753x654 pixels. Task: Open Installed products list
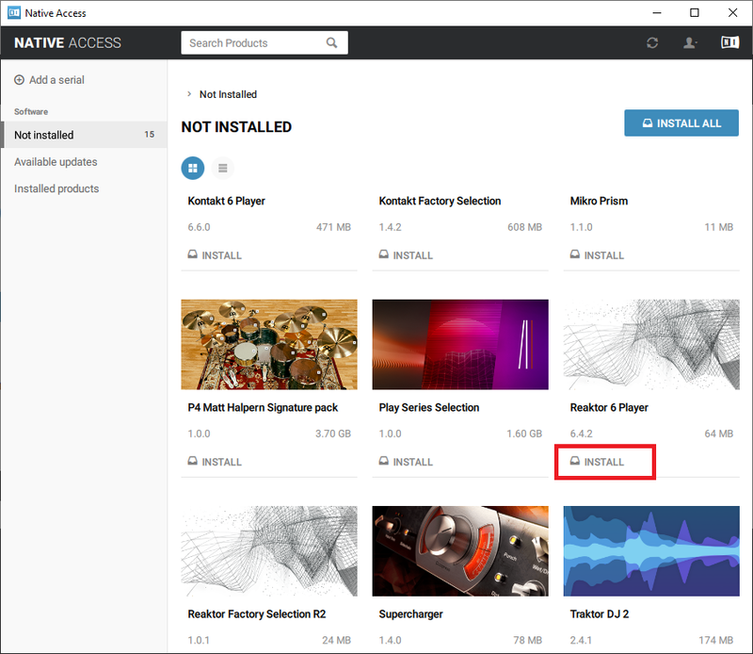[56, 188]
